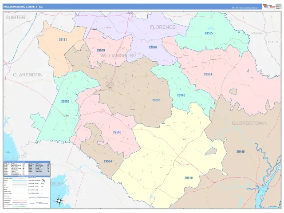Click the ZIP code label 29556
The width and height of the screenshot is (284, 213).
tap(156, 100)
